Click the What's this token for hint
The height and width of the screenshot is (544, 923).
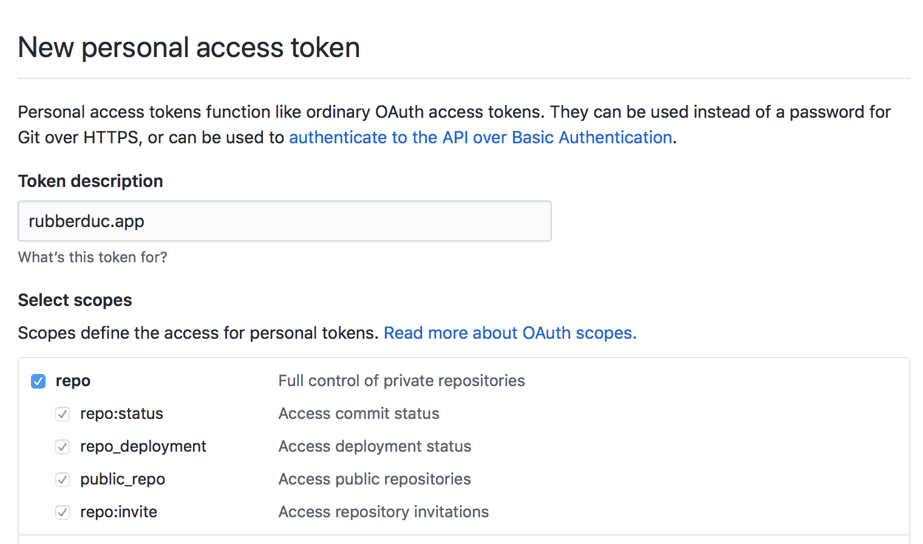pyautogui.click(x=93, y=257)
